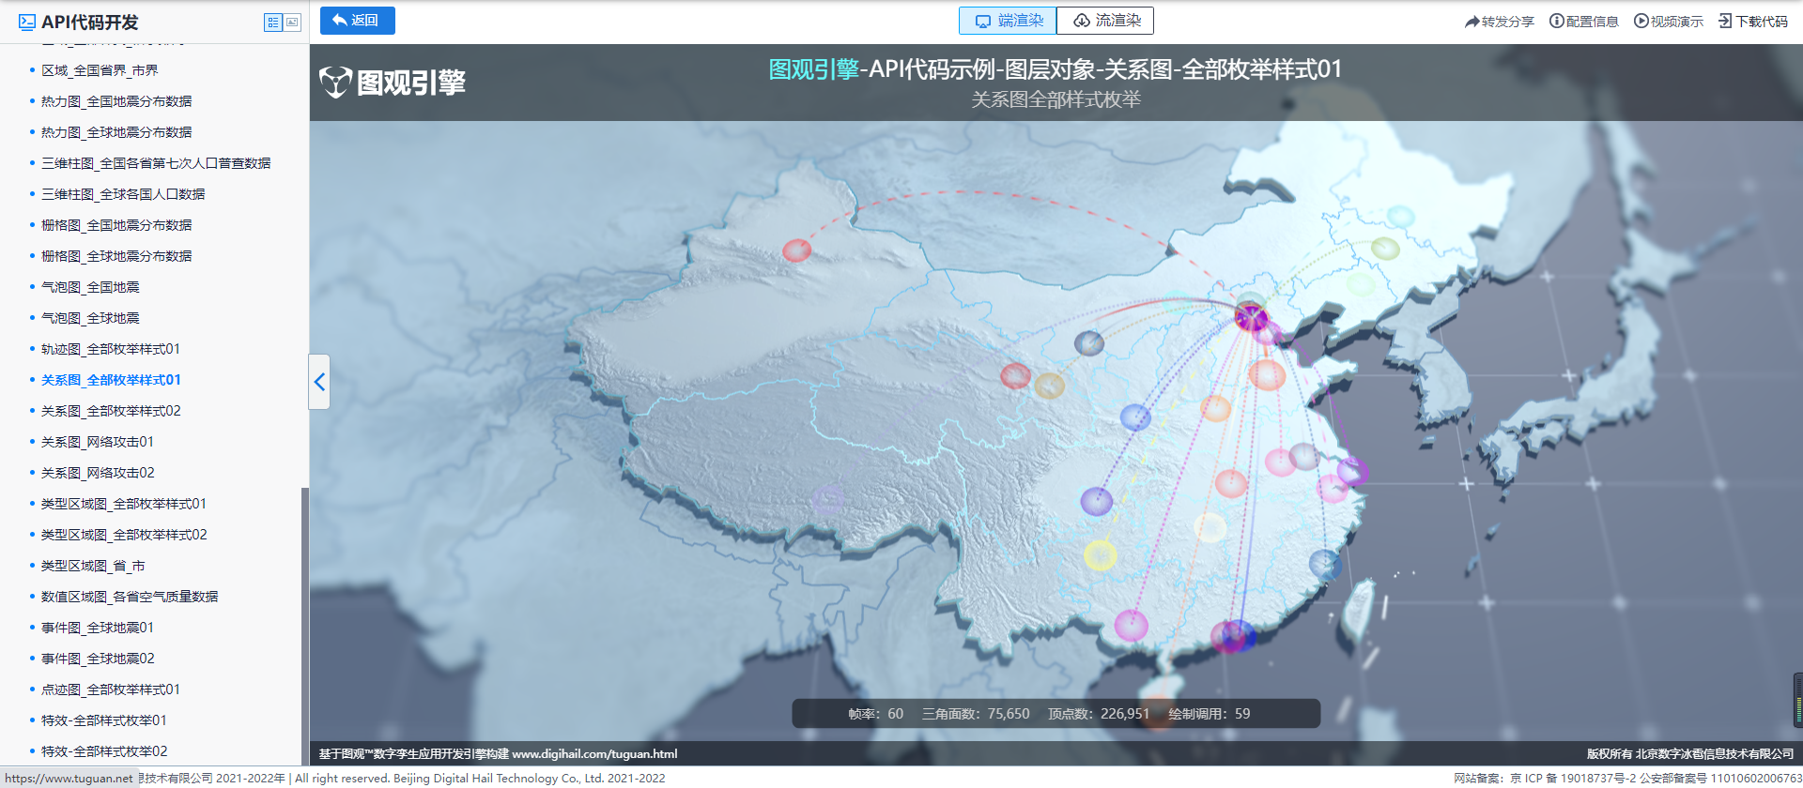The width and height of the screenshot is (1803, 788).
Task: Open 气泡图_全国地震 example
Action: click(90, 287)
